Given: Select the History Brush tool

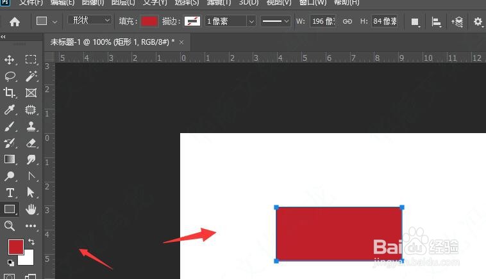Looking at the screenshot, I should coord(10,143).
